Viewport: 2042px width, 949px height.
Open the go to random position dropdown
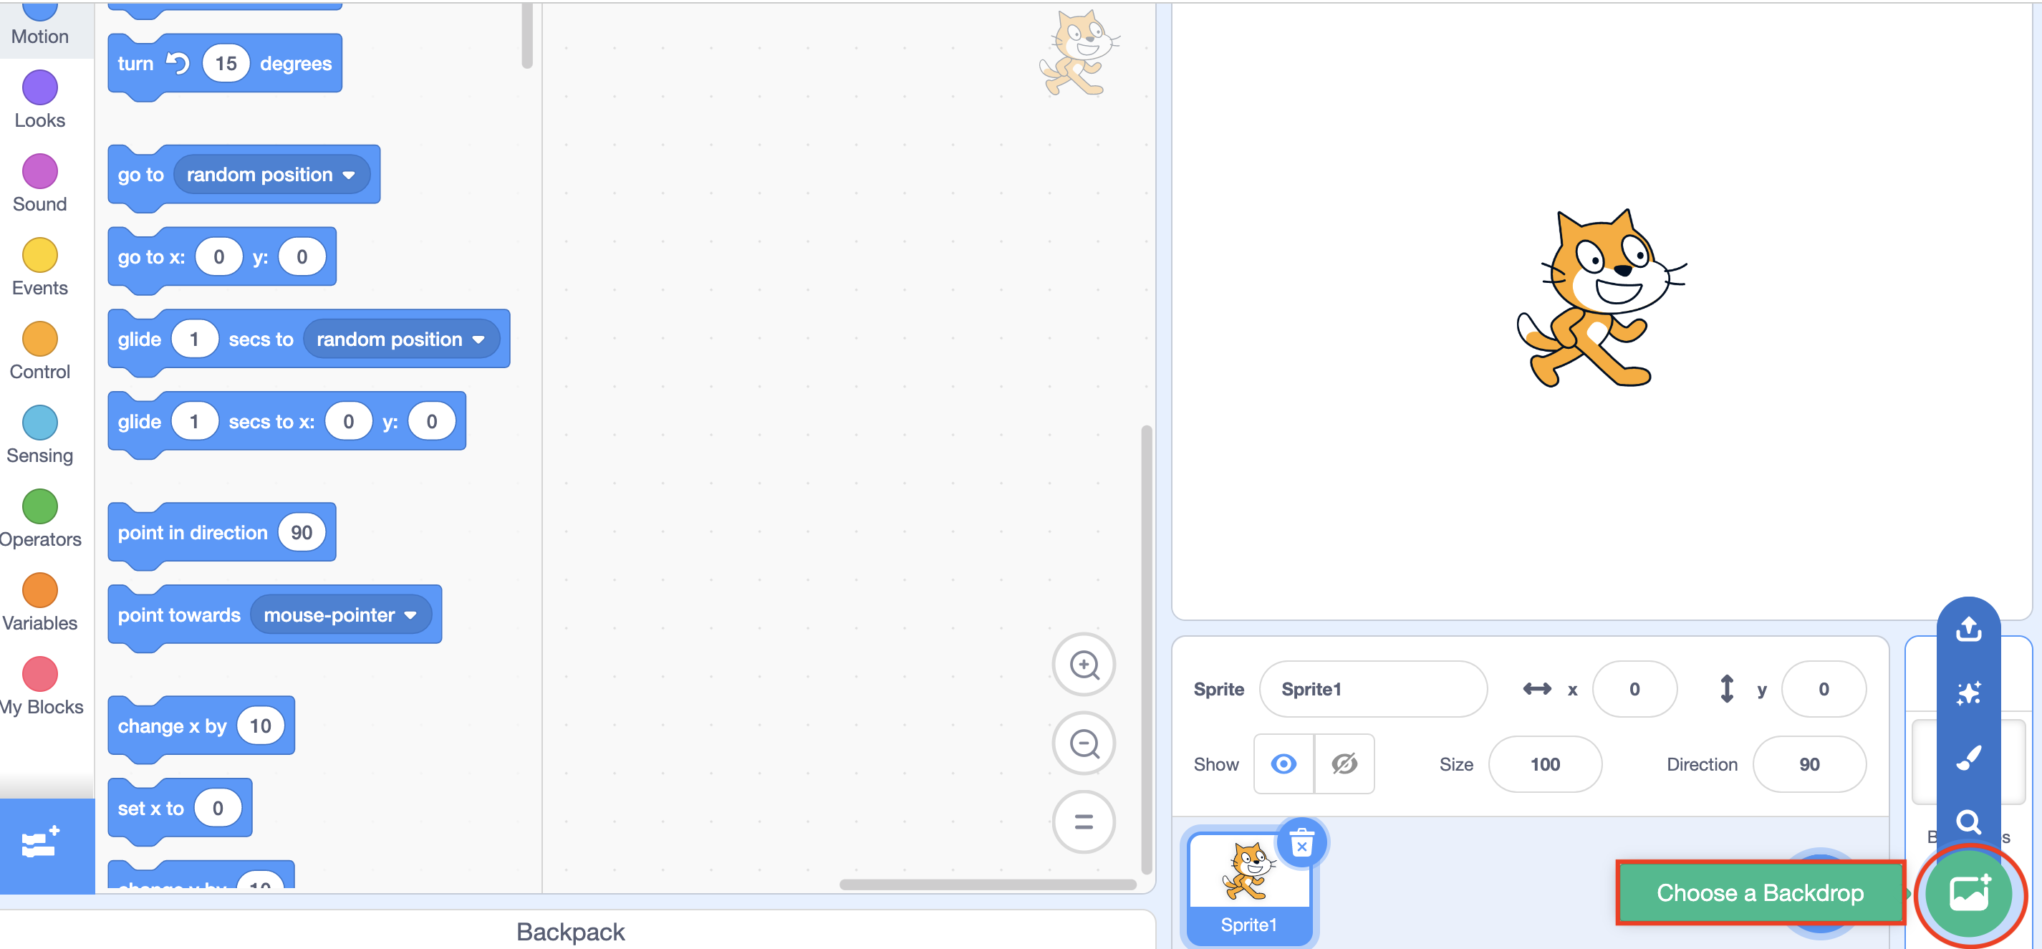point(348,175)
